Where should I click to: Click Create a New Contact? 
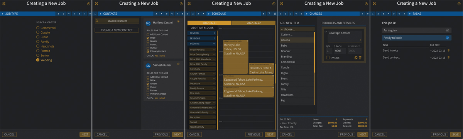click(x=117, y=30)
